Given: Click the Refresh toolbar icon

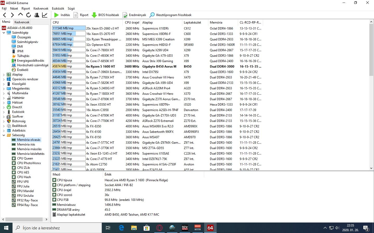Looking at the screenshot, I should 29,15.
